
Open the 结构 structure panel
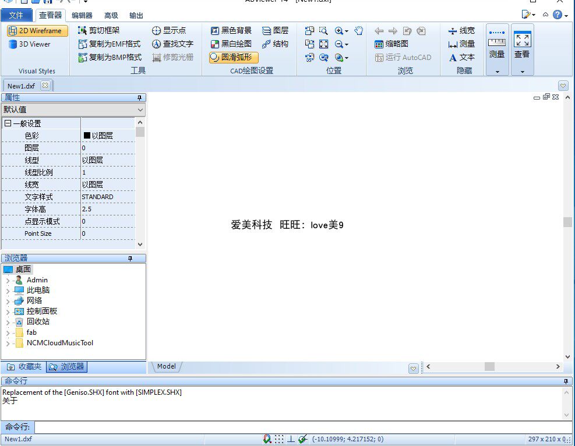pyautogui.click(x=275, y=44)
